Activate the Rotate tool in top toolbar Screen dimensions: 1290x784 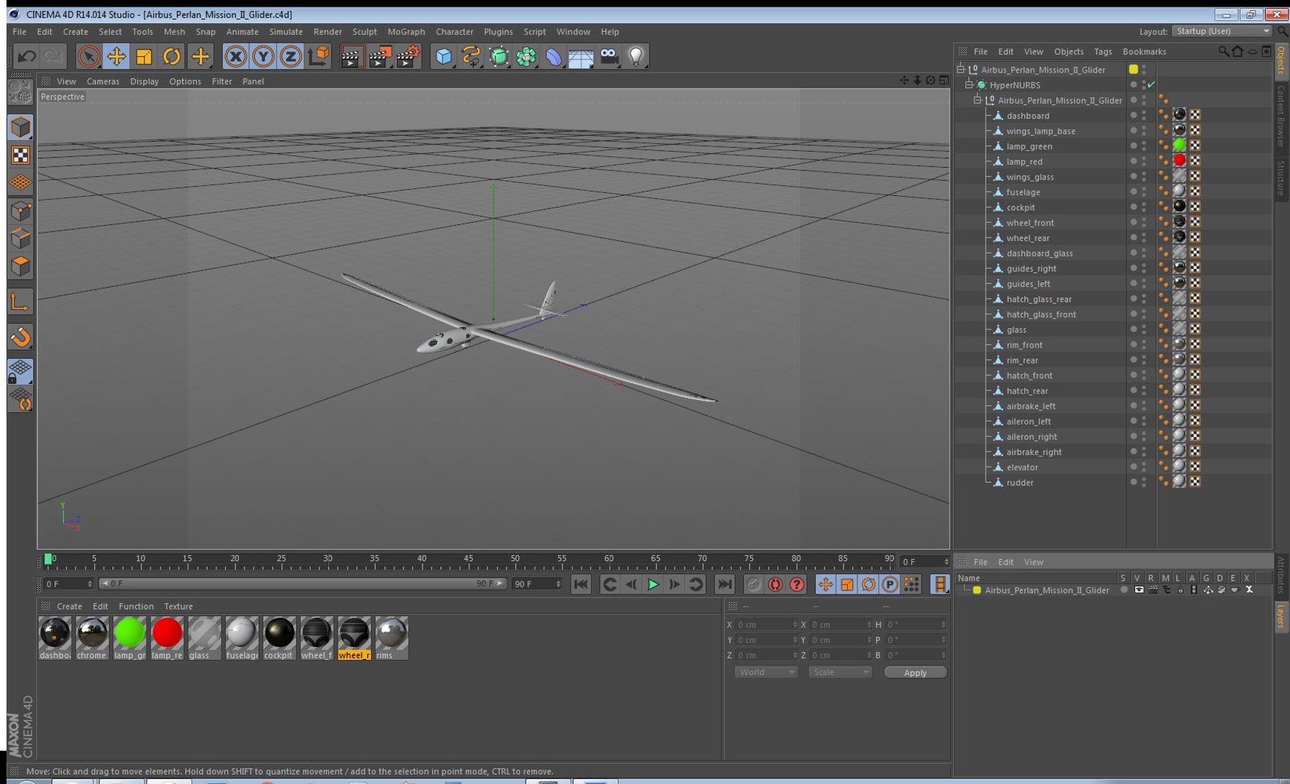[172, 57]
